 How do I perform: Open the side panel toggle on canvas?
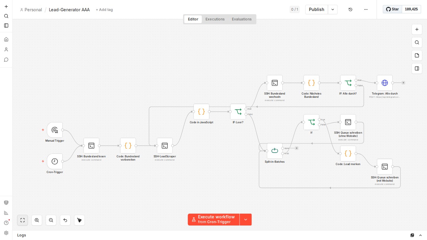coord(417,68)
